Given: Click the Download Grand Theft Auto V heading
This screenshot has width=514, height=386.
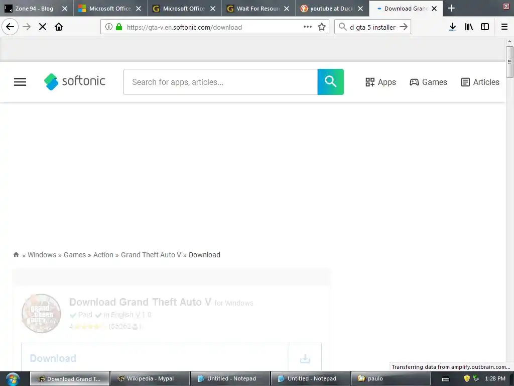Looking at the screenshot, I should pyautogui.click(x=141, y=302).
